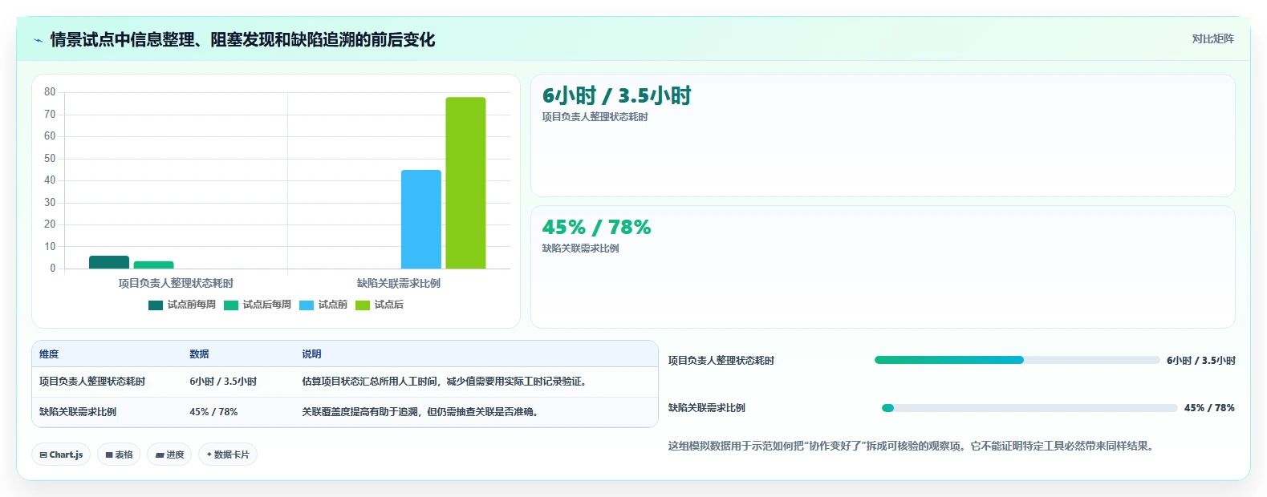Click the 说明 column header
This screenshot has width=1267, height=497.
(x=311, y=354)
